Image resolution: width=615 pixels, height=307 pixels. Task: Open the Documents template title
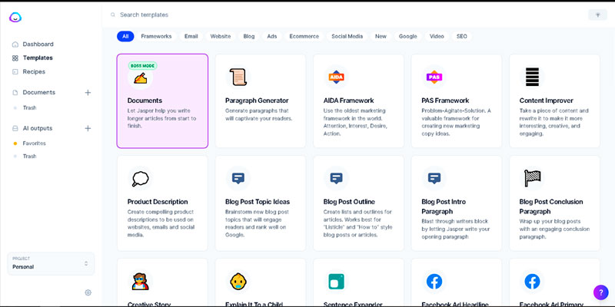[x=145, y=101]
